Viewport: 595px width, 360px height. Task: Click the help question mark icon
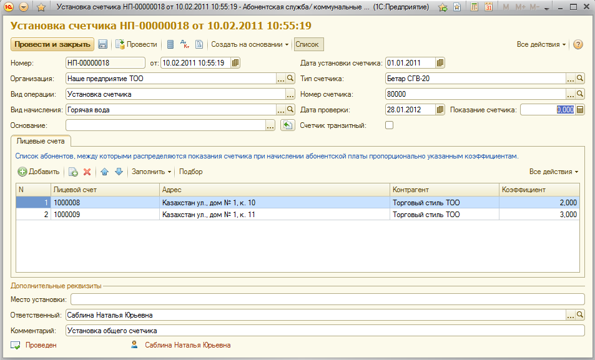(x=578, y=45)
